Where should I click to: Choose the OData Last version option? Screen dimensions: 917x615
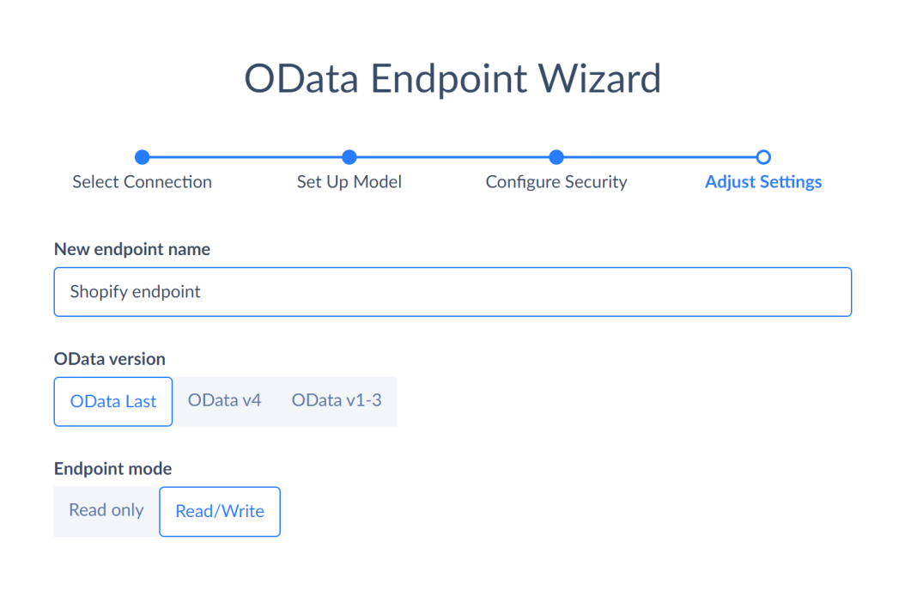click(113, 401)
